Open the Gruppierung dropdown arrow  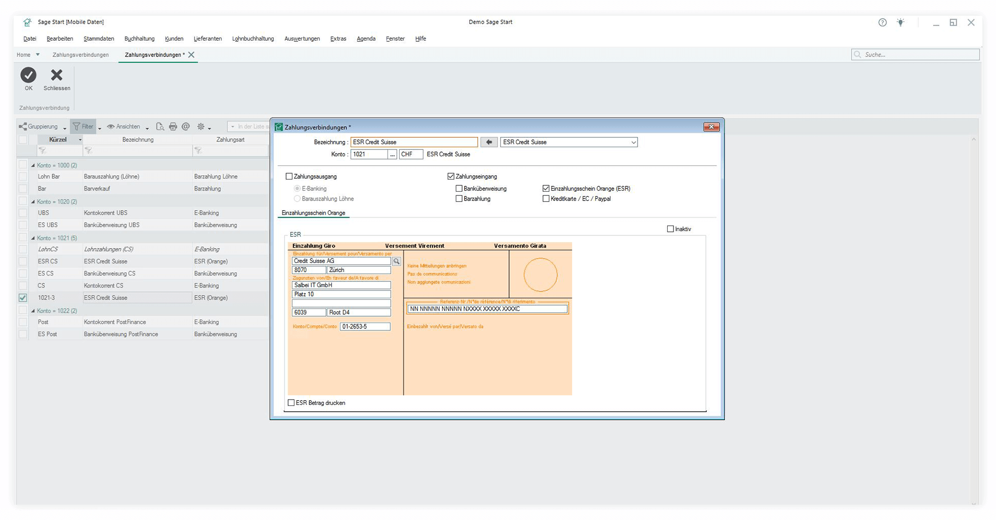(x=64, y=128)
